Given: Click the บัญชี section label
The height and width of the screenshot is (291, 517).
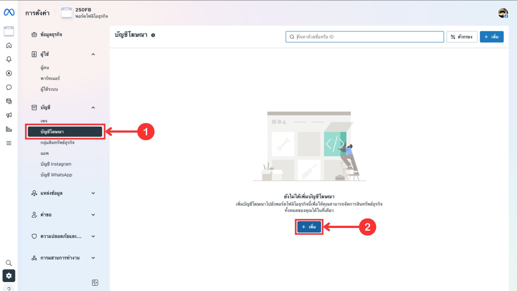Looking at the screenshot, I should (x=45, y=108).
